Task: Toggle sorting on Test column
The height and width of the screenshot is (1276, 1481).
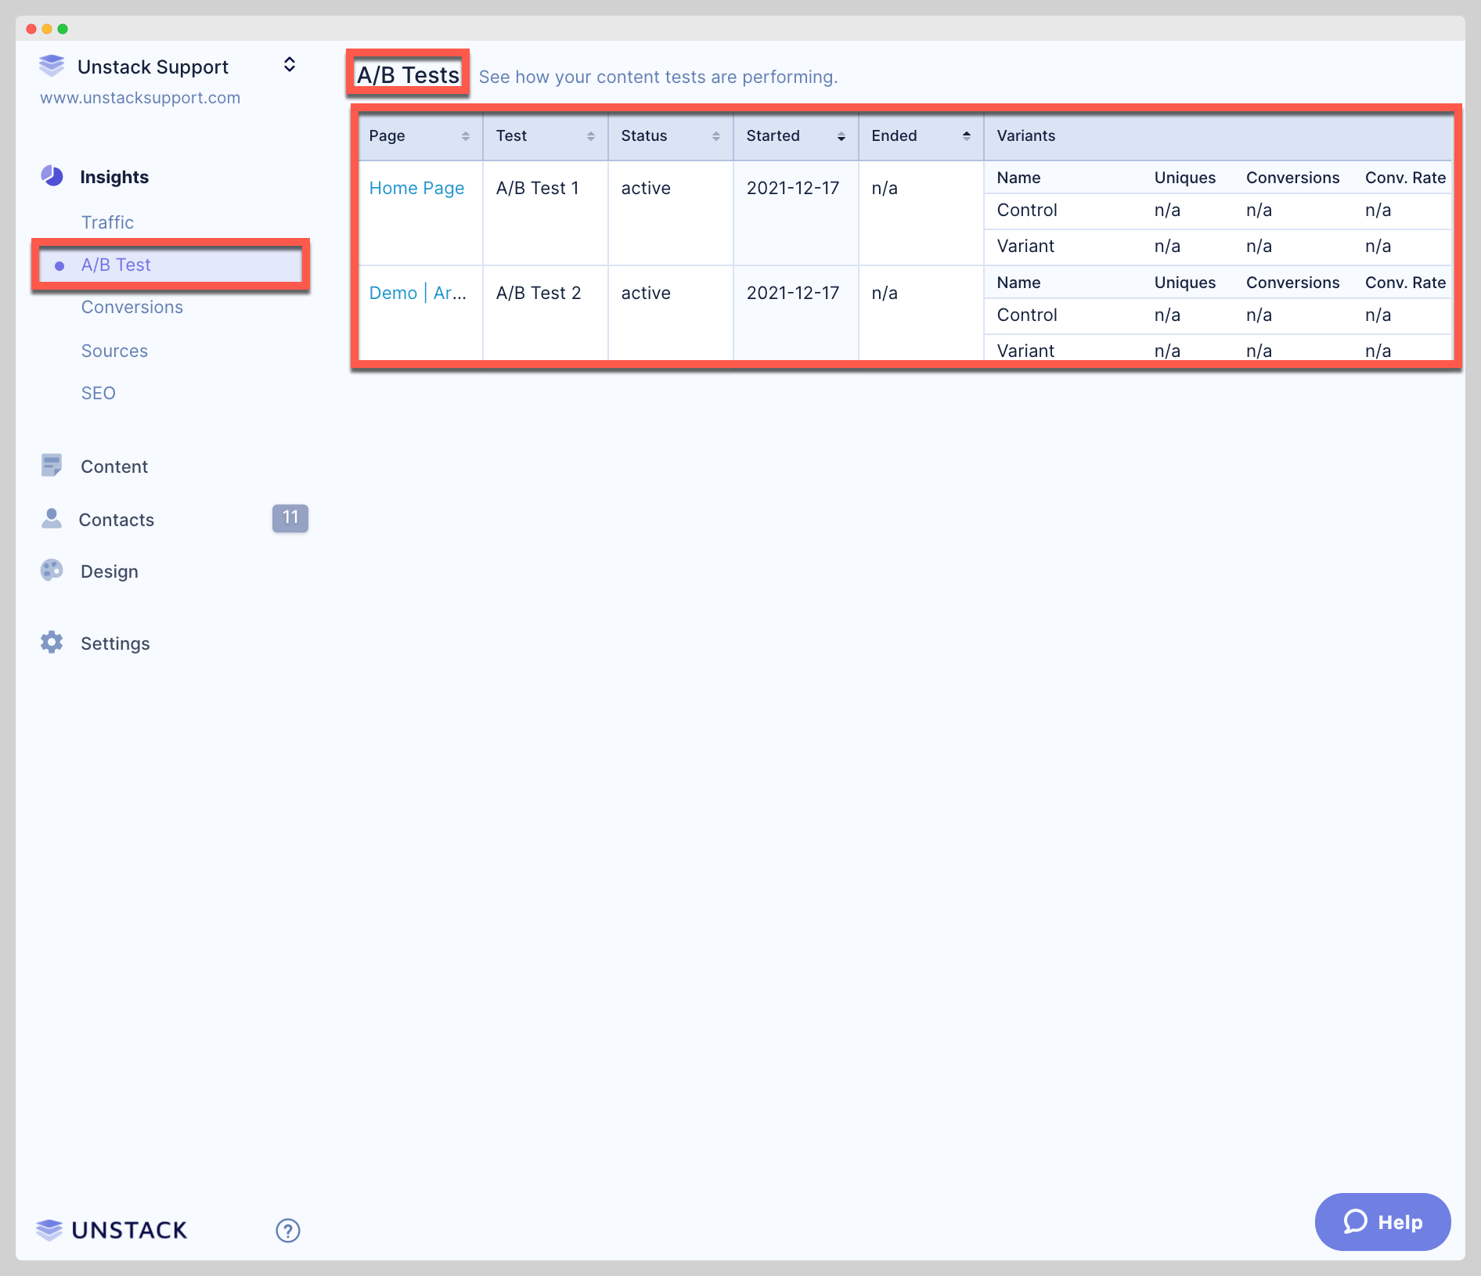Action: [x=590, y=136]
